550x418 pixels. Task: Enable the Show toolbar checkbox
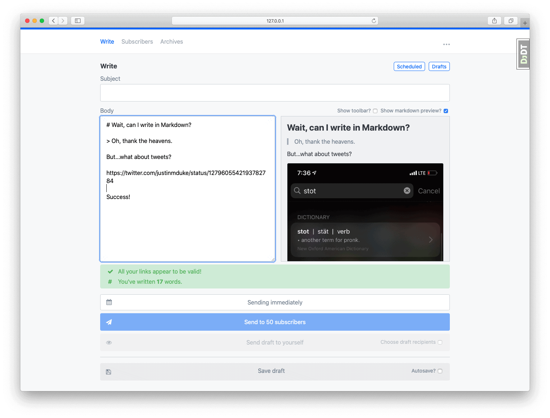[375, 111]
